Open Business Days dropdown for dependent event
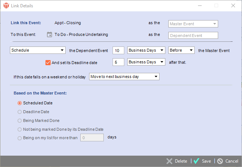The width and height of the screenshot is (242, 167). tap(146, 50)
